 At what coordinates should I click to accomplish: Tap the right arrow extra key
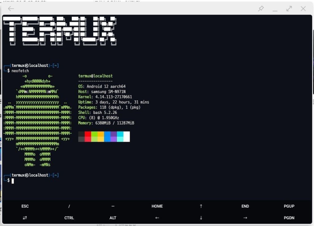pos(245,218)
